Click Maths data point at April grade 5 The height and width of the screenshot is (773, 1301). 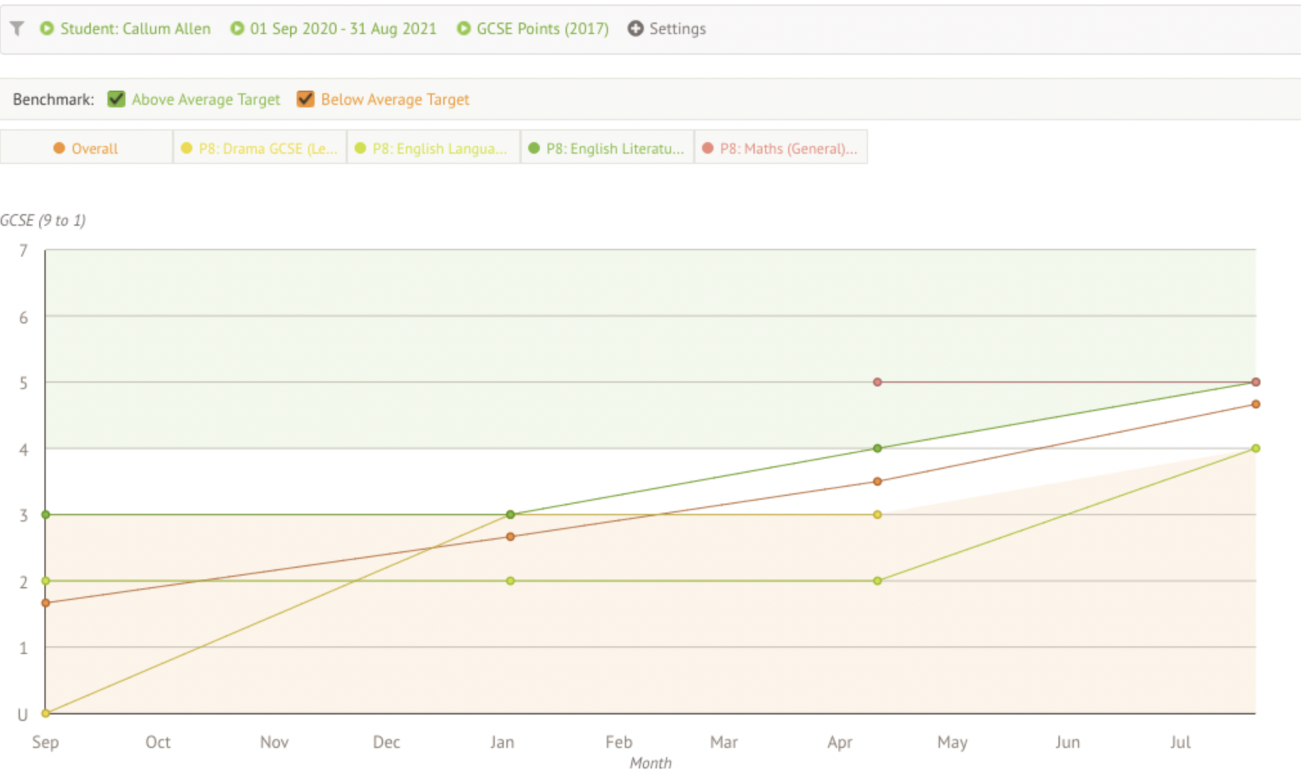[877, 382]
